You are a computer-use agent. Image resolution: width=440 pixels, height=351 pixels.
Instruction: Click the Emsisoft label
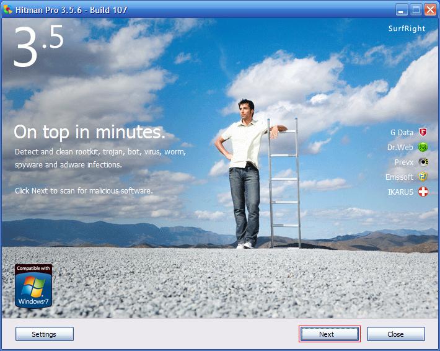(x=399, y=177)
